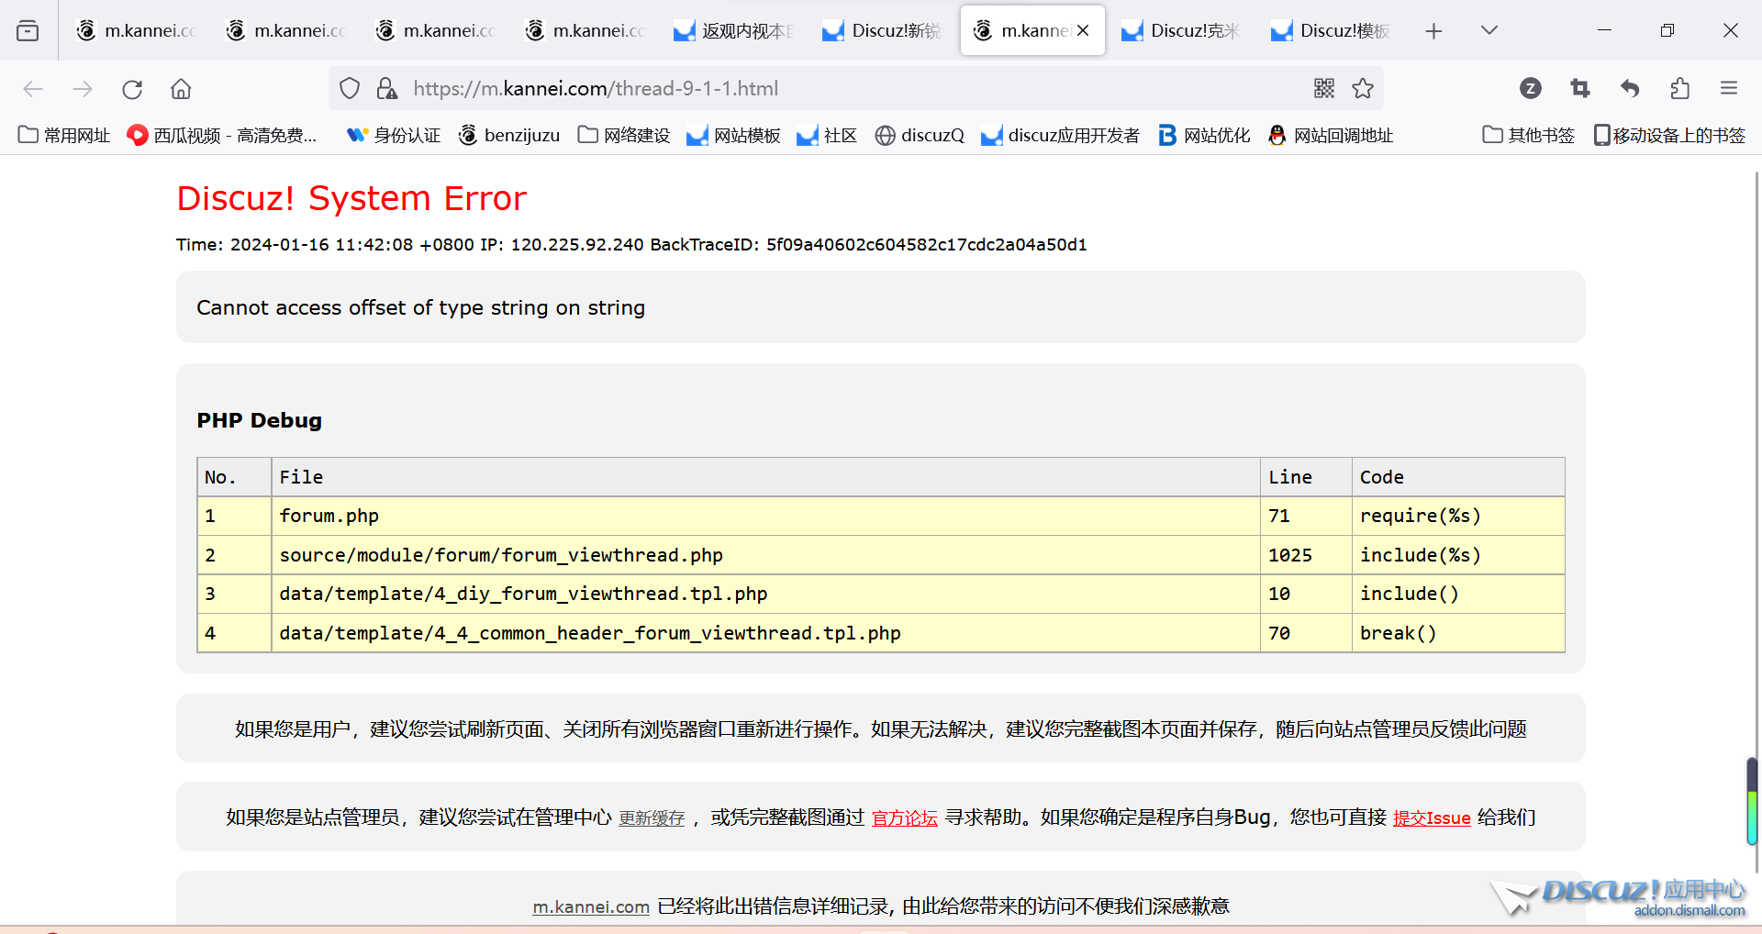Open the 网络建设 bookmarks folder

tap(624, 136)
